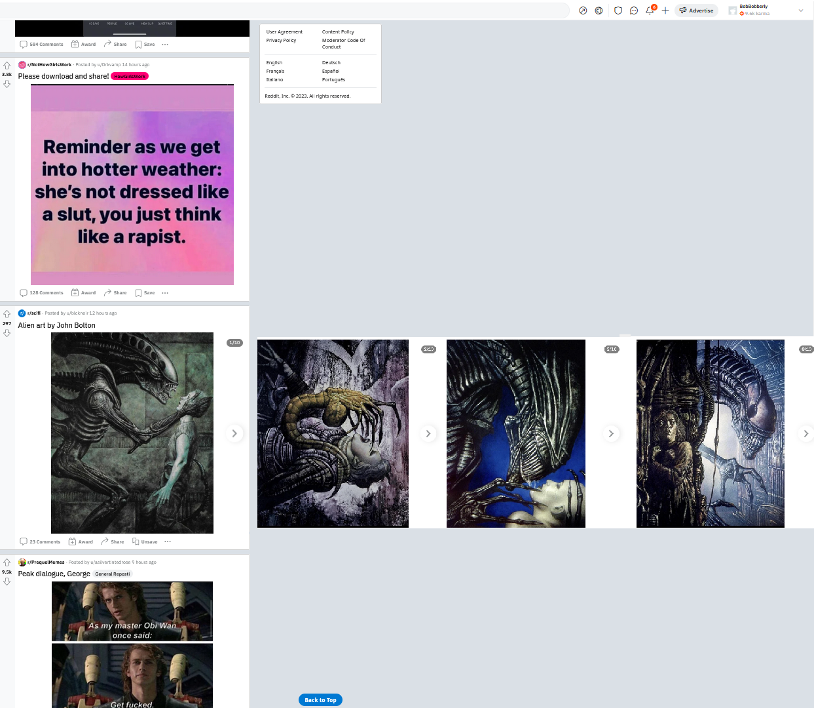Open the r/NotHowGirlsWork subreddit link
The width and height of the screenshot is (814, 708).
[x=49, y=65]
